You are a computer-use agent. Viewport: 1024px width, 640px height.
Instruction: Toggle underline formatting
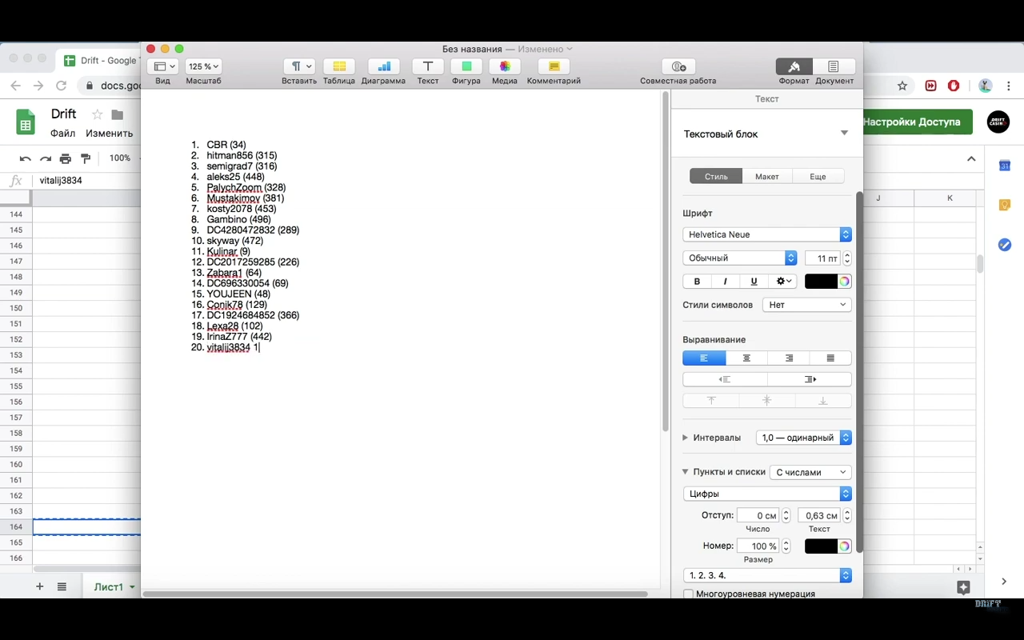pos(754,281)
